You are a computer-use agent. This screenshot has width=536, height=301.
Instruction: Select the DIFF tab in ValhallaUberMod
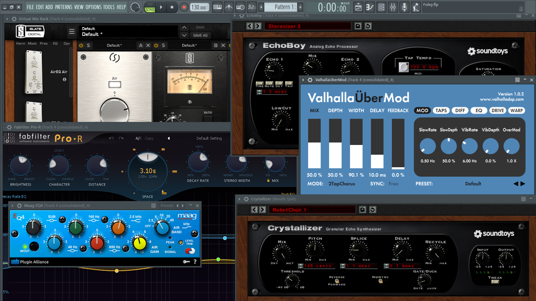[x=460, y=111]
